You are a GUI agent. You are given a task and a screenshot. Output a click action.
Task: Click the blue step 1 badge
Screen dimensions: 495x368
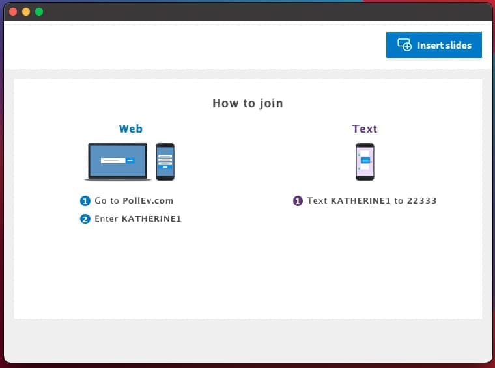85,201
